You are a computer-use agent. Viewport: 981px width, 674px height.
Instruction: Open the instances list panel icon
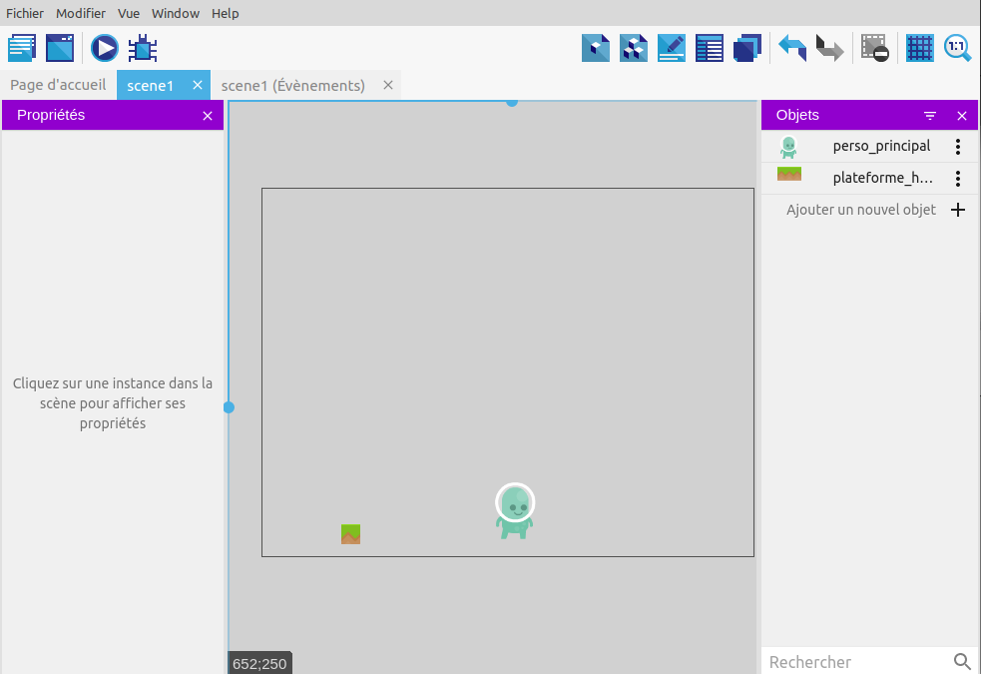[x=710, y=48]
